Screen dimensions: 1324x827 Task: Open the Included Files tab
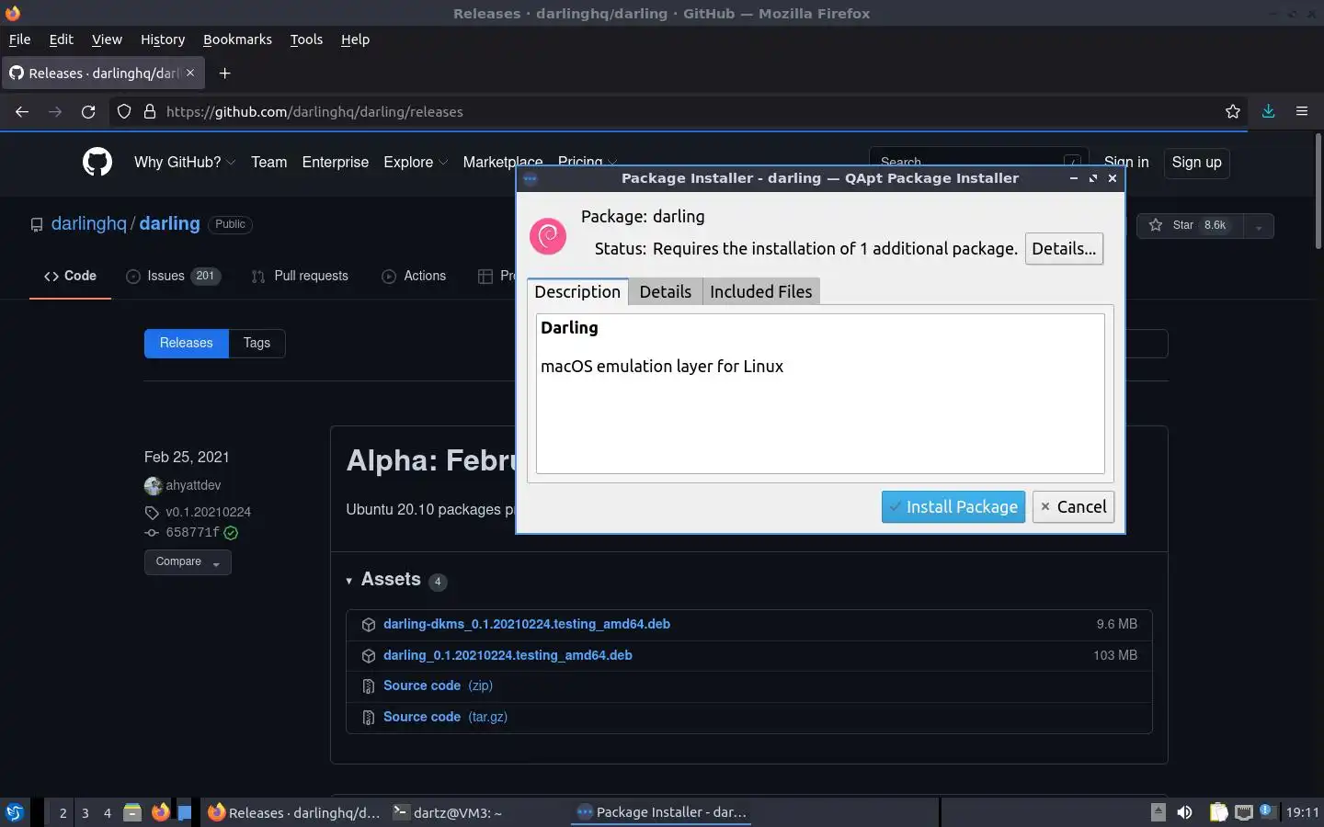[x=761, y=291]
